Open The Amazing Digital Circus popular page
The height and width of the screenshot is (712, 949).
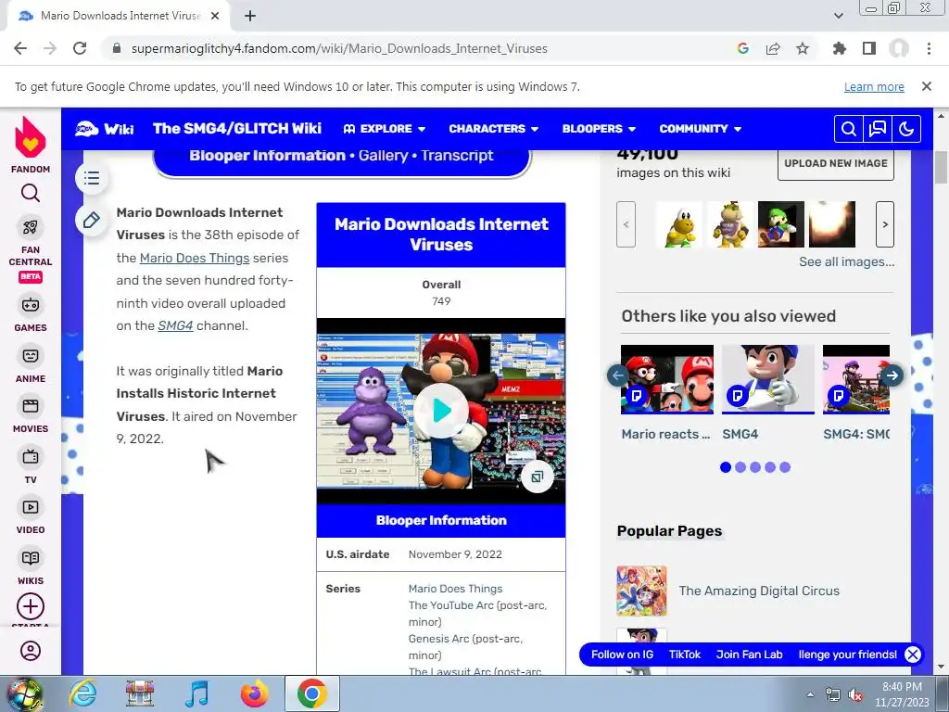[x=759, y=591]
